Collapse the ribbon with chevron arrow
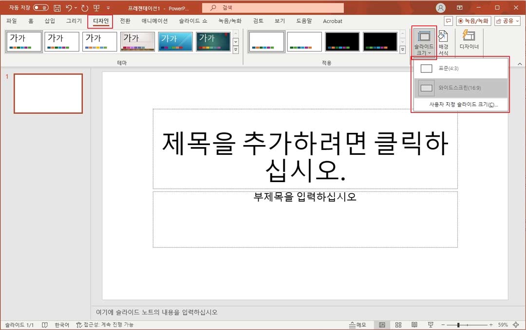This screenshot has width=526, height=330. (520, 64)
